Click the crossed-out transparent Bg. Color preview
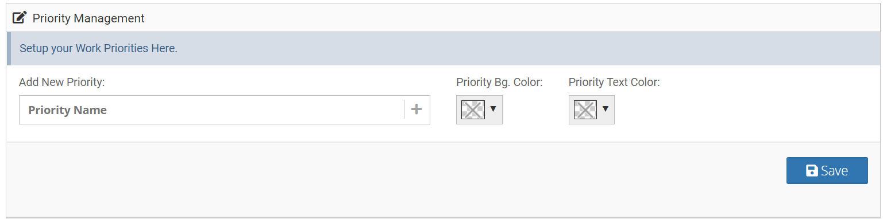The image size is (883, 219). 473,109
